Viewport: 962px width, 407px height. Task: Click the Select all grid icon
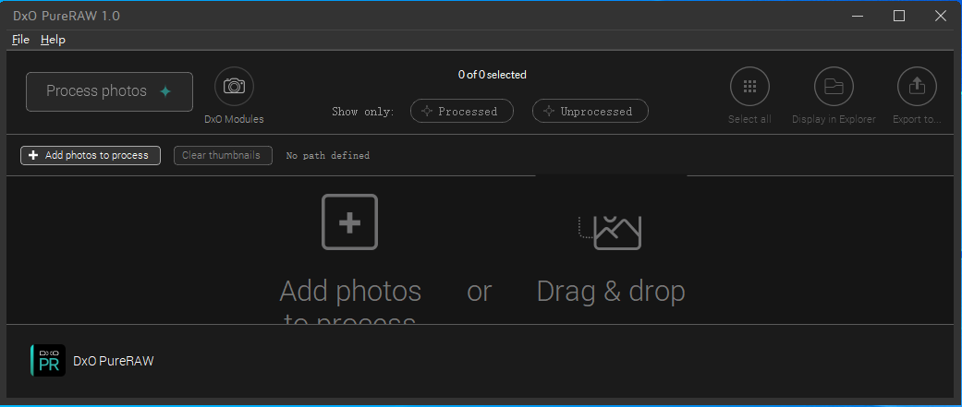(x=749, y=87)
